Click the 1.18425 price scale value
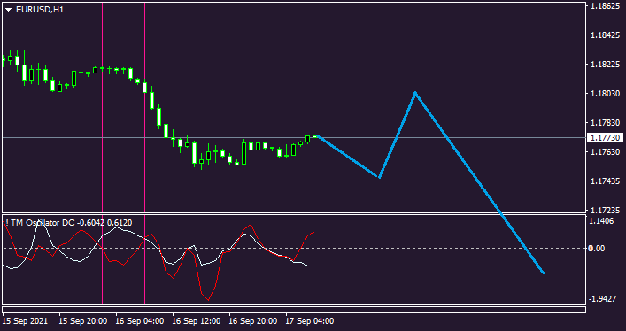The width and height of the screenshot is (626, 331). click(x=606, y=36)
